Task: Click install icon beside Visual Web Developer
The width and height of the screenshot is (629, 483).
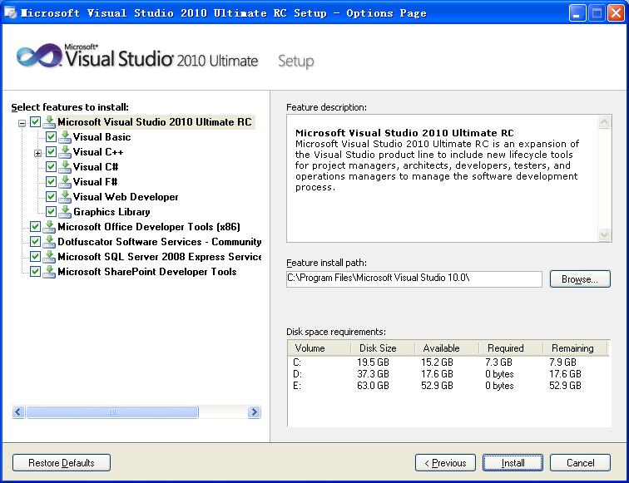Action: point(65,197)
